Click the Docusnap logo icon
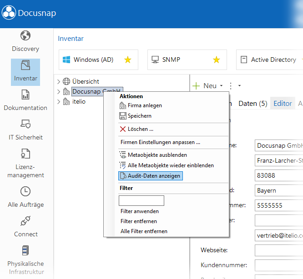The image size is (303, 279). point(9,13)
